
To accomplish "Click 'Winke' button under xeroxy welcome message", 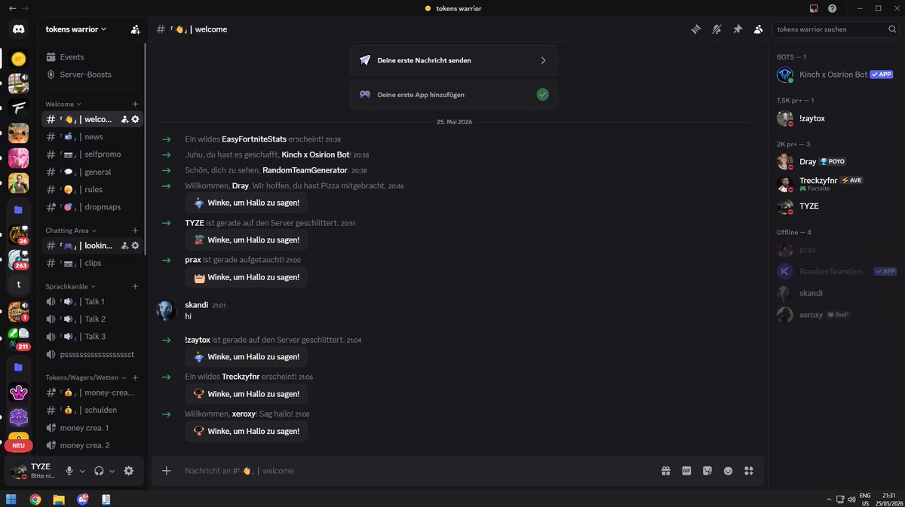I will point(247,431).
